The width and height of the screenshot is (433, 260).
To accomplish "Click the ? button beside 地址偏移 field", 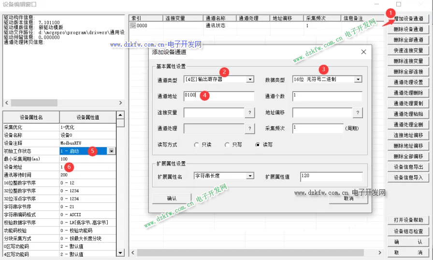I will click(x=358, y=112).
